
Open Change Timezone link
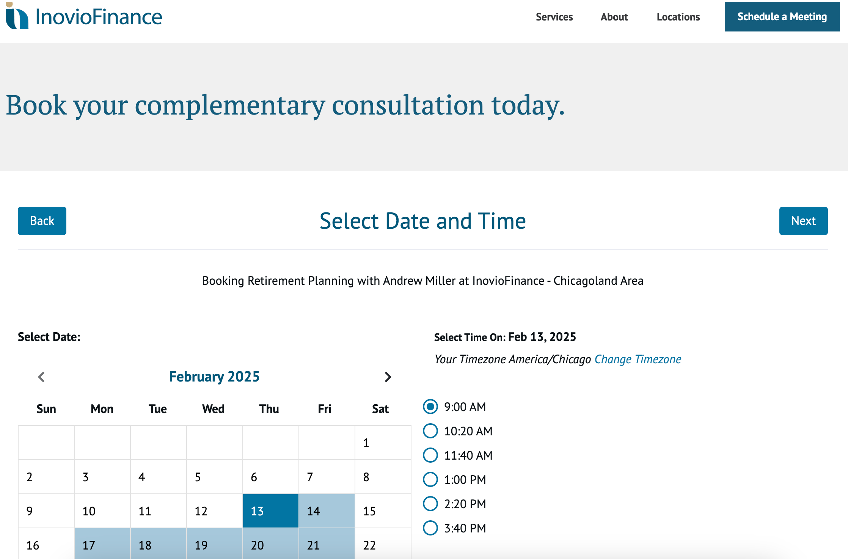[x=638, y=359]
